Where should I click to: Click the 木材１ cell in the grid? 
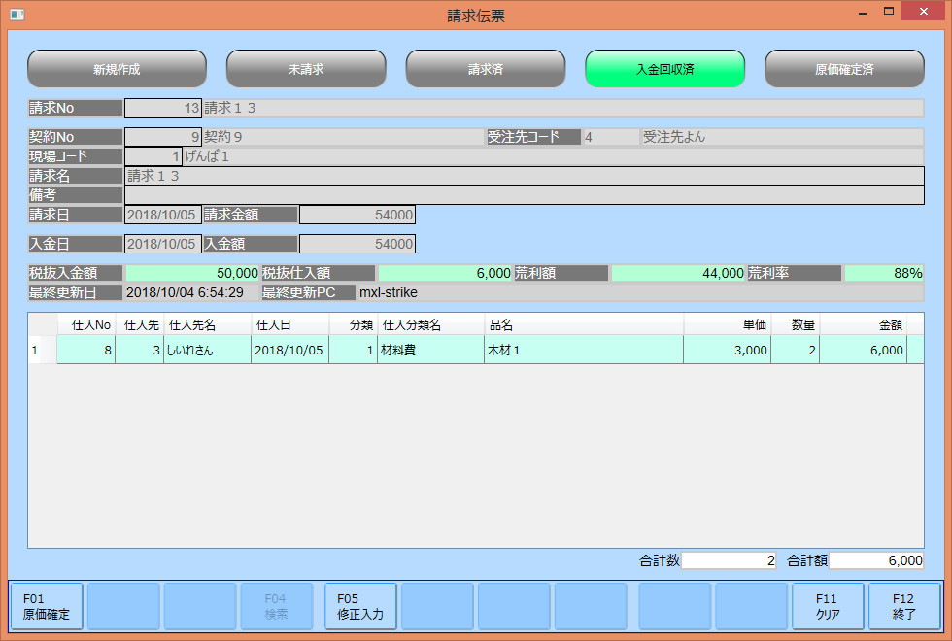click(x=583, y=350)
